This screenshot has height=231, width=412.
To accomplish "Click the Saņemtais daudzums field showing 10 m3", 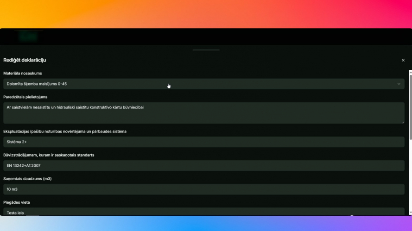I will (203, 189).
